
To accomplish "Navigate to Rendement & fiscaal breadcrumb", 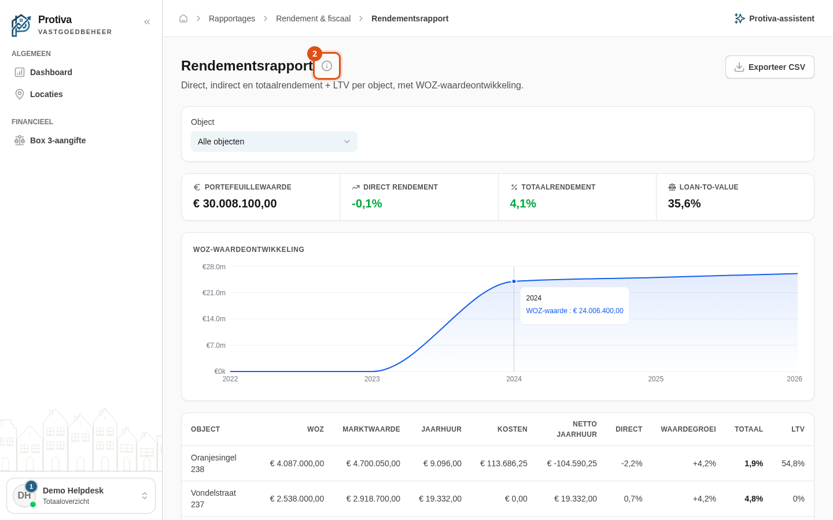I will point(313,18).
